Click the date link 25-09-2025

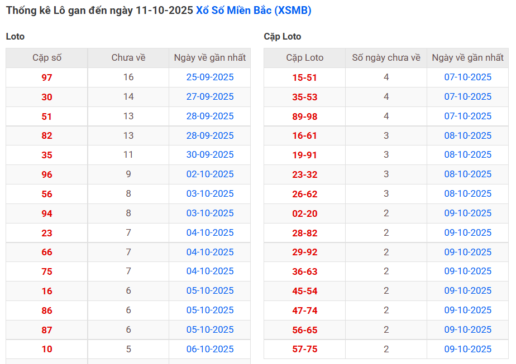point(210,77)
